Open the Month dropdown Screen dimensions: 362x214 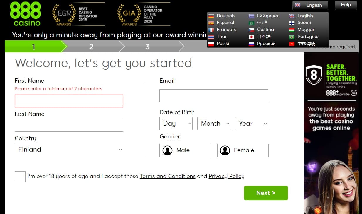(214, 124)
